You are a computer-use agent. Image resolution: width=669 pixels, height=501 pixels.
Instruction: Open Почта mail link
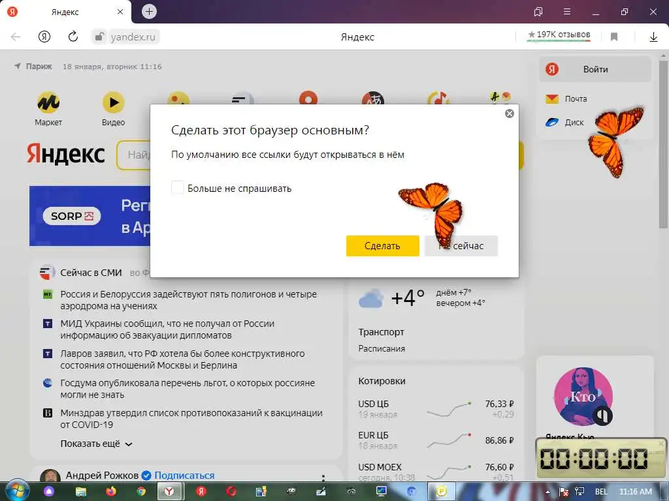point(566,99)
